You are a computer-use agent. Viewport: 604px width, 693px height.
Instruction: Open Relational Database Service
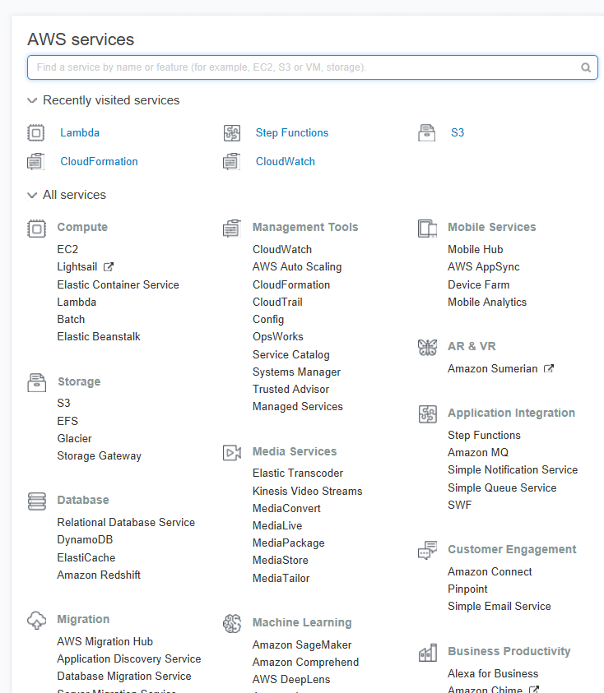click(126, 522)
